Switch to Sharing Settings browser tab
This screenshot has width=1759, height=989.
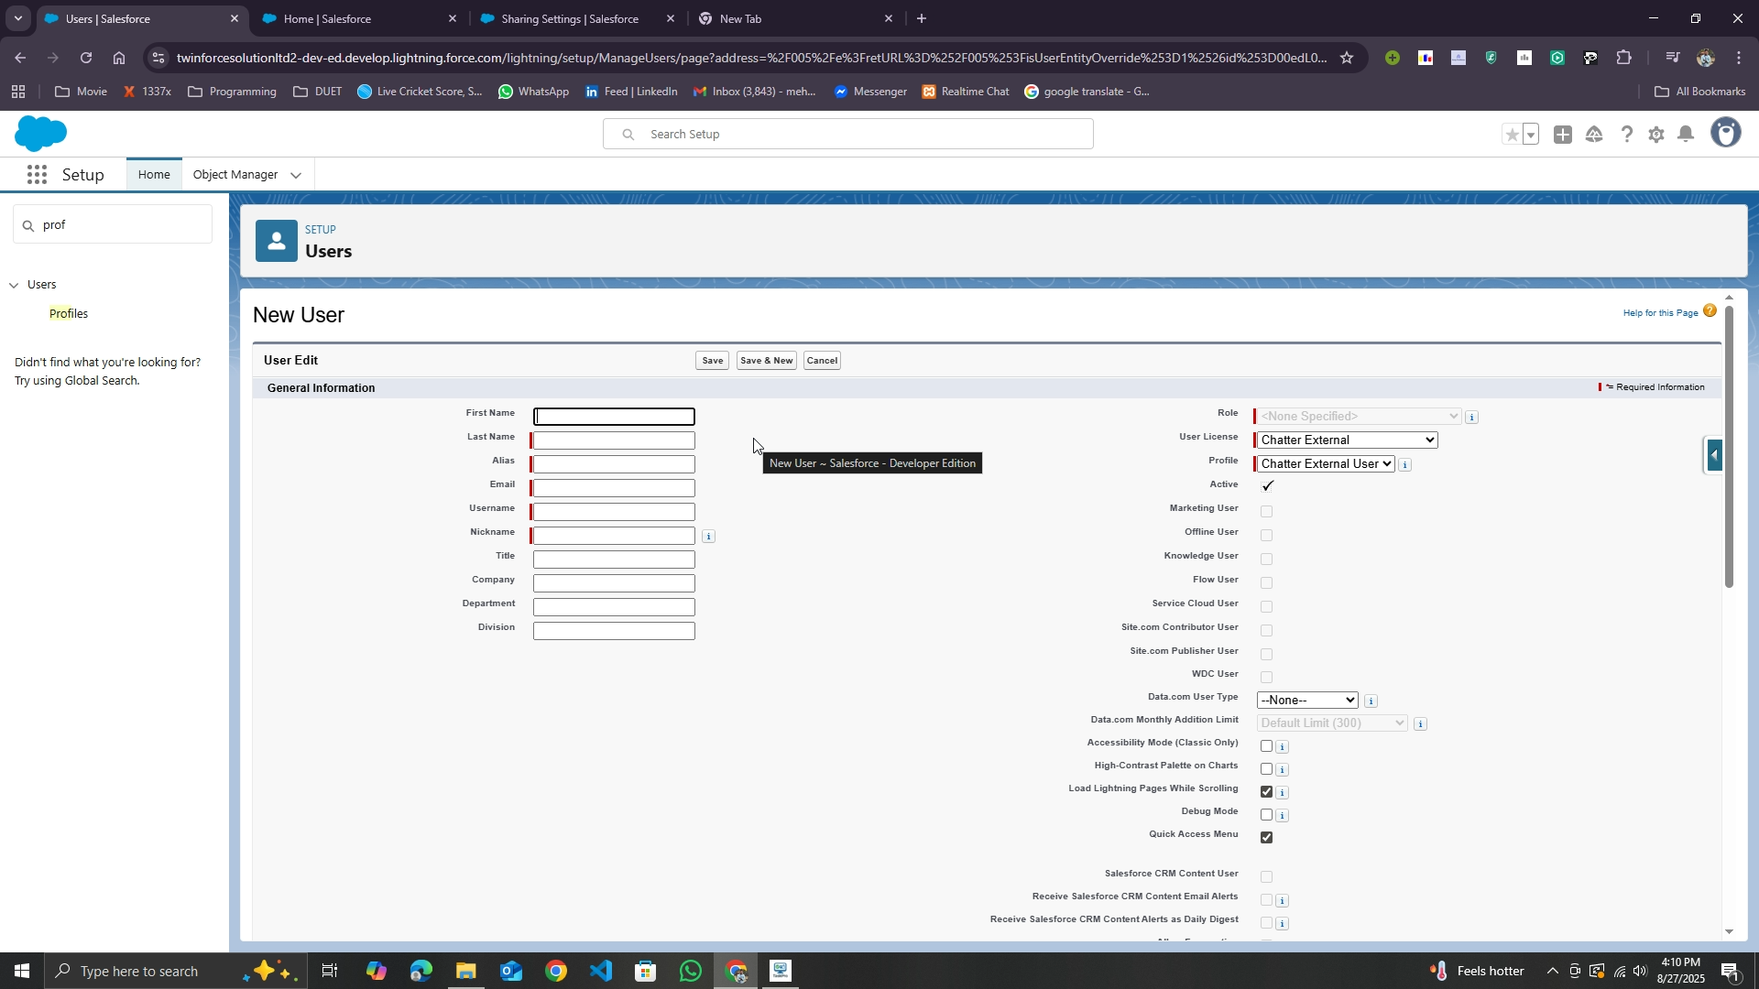tap(570, 18)
